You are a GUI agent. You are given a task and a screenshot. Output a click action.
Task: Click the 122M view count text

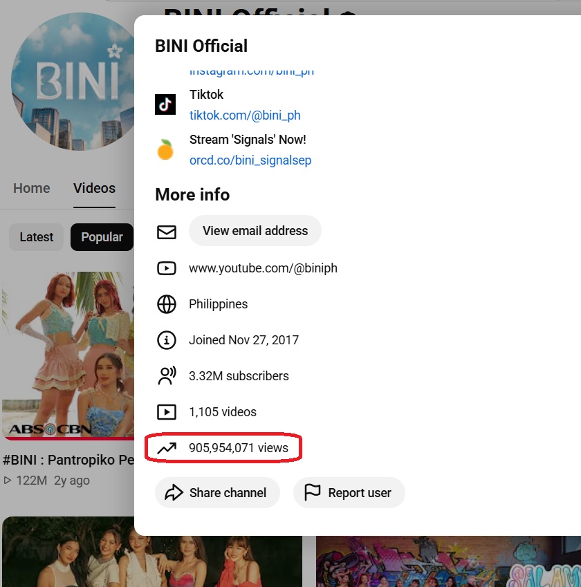pyautogui.click(x=31, y=481)
